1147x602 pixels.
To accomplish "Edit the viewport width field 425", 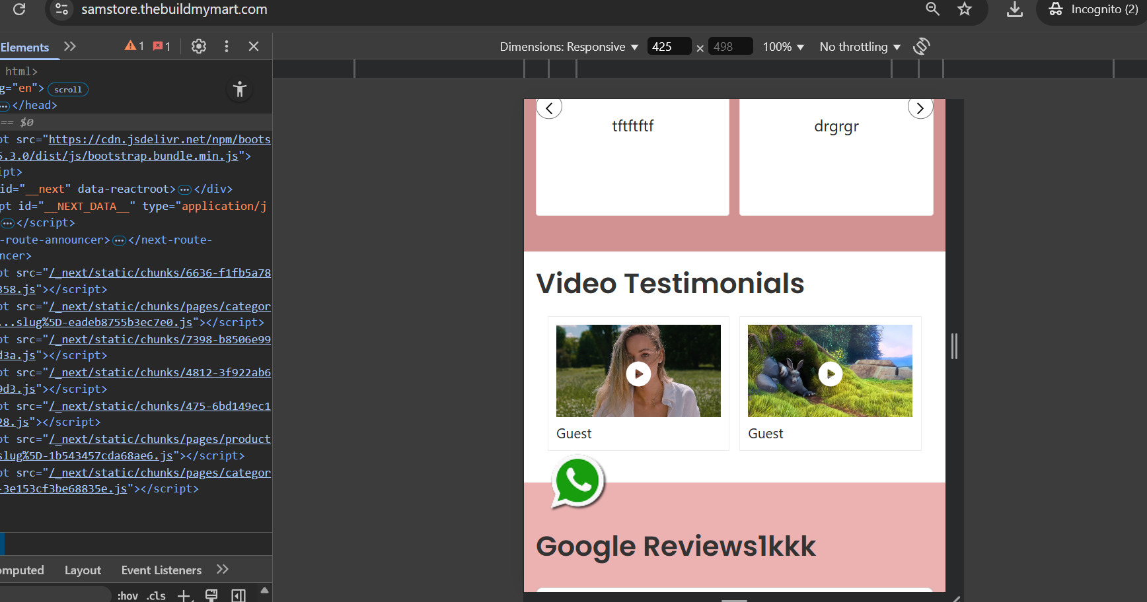I will tap(669, 47).
